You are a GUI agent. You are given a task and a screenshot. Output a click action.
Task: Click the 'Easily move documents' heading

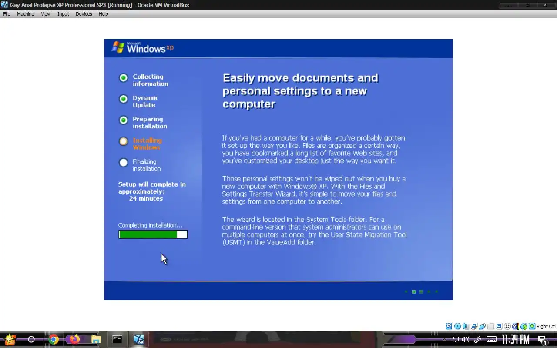coord(300,91)
